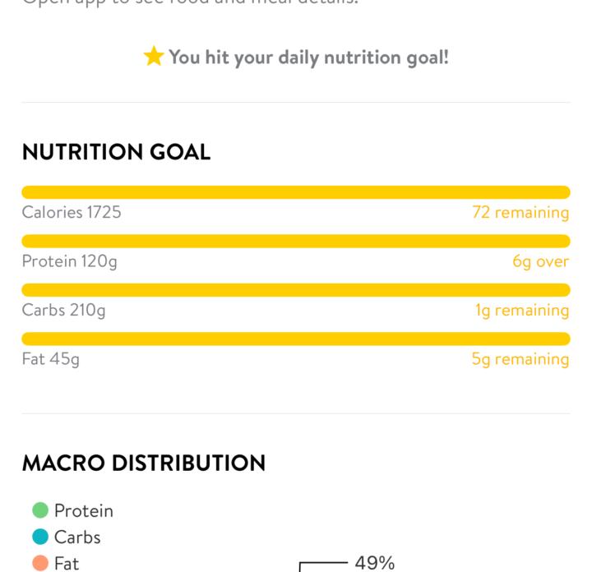Click the Protein progress bar
Viewport: 592px width, 572px height.
pos(296,242)
